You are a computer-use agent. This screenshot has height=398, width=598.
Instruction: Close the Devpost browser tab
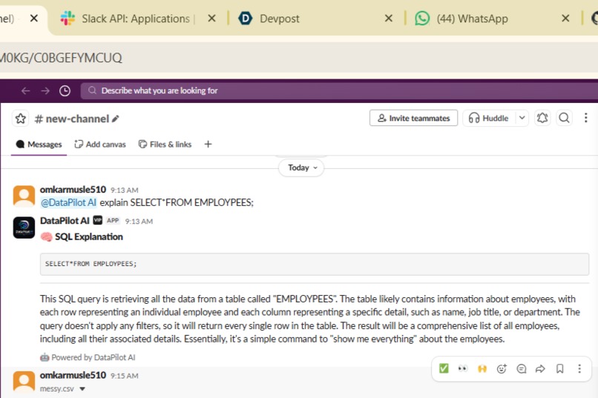389,19
